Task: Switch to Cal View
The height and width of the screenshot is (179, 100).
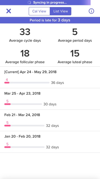Action: [x=39, y=11]
